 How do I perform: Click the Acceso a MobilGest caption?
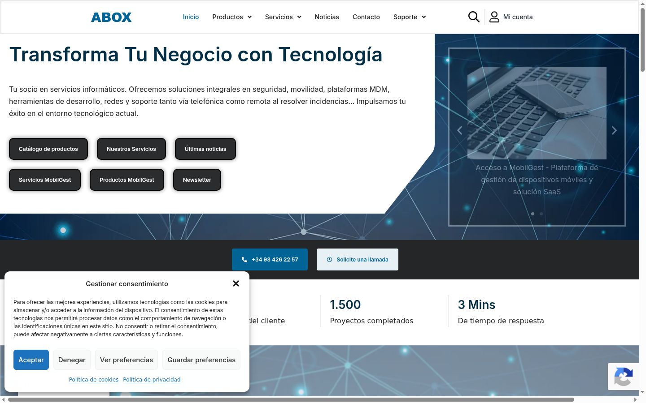[x=537, y=180]
